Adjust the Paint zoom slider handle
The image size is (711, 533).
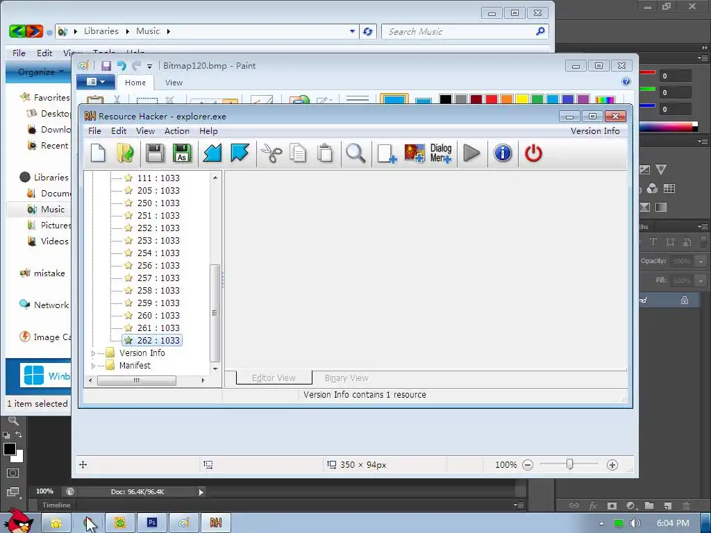tap(569, 464)
